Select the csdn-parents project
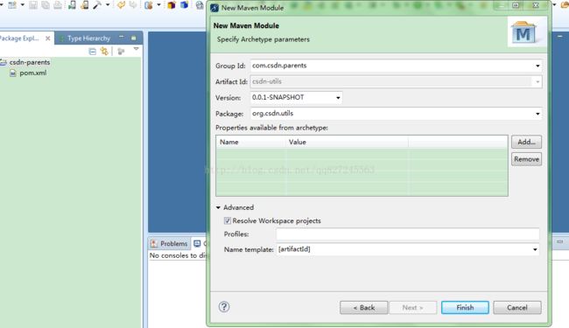 [x=30, y=62]
